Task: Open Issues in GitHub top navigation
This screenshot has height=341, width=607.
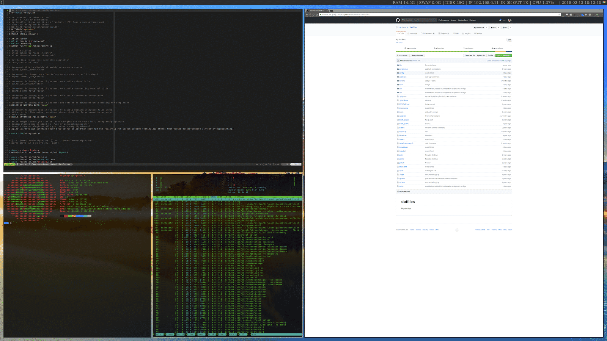Action: point(453,20)
